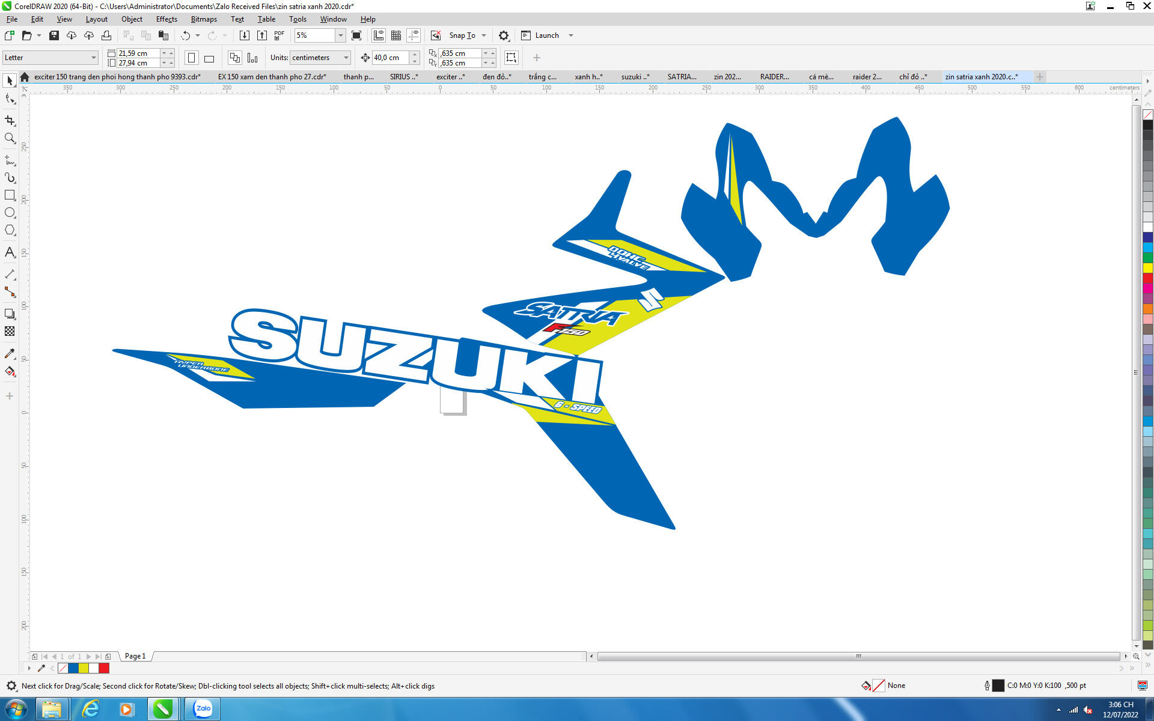
Task: Click the Launch button
Action: 540,35
